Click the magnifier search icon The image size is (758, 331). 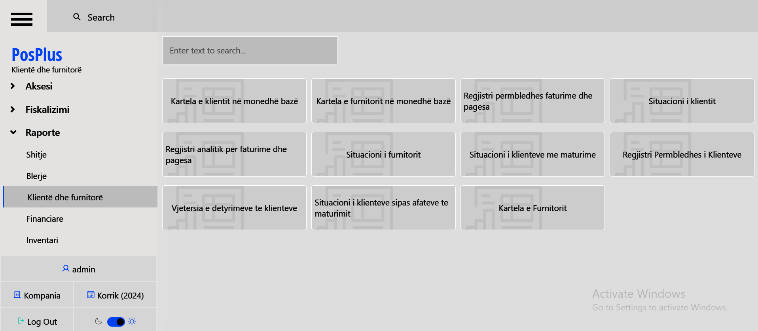[x=77, y=17]
